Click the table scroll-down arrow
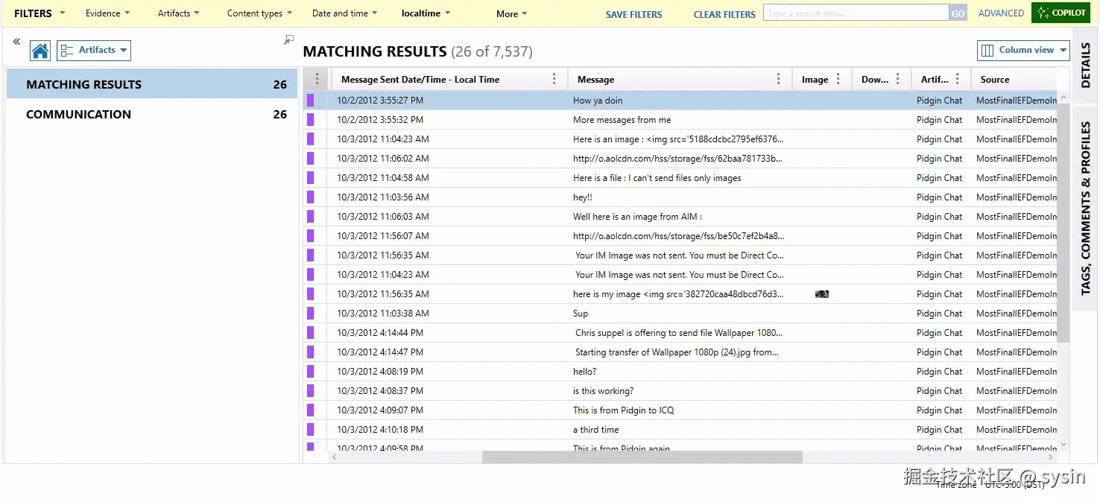The height and width of the screenshot is (502, 1100). click(x=1063, y=445)
